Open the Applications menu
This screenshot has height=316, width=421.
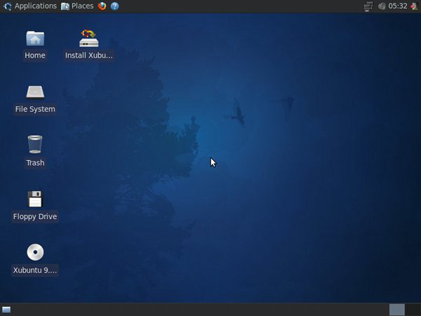tap(30, 6)
